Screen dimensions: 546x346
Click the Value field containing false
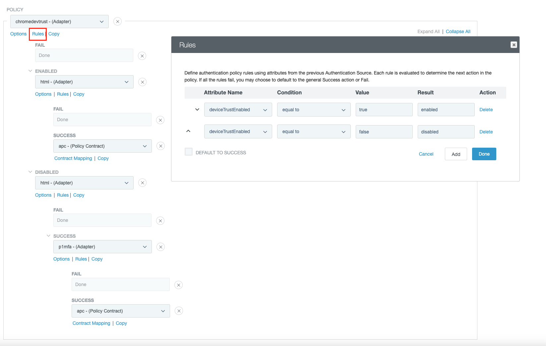[x=384, y=131]
